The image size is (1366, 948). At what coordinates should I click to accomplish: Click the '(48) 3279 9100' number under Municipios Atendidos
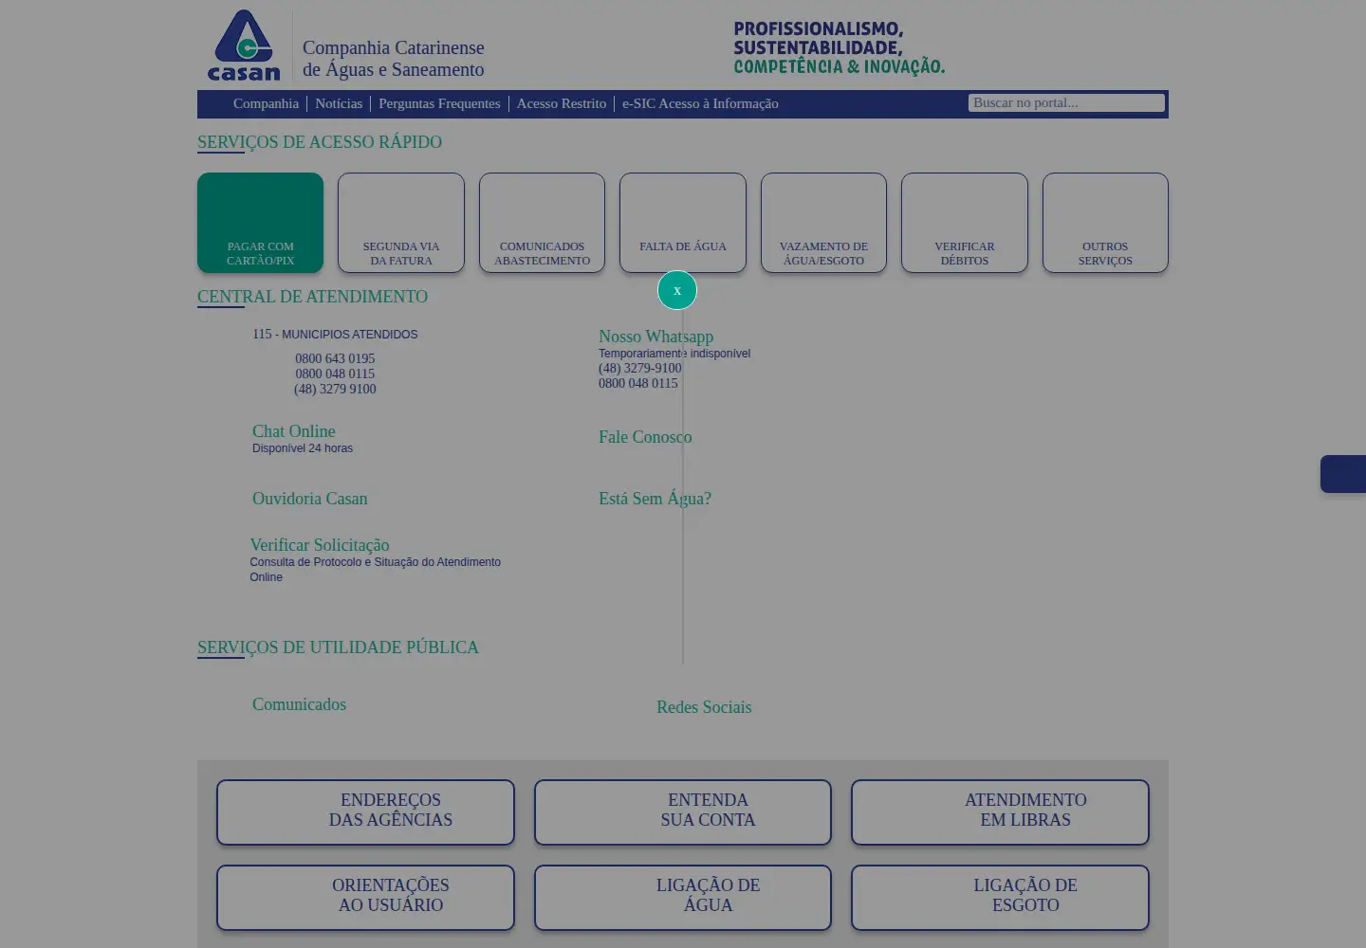click(335, 389)
